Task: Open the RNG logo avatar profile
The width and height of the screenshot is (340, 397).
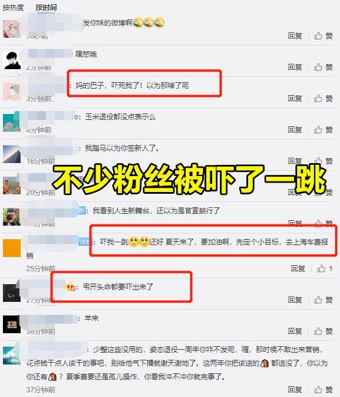Action: pyautogui.click(x=12, y=324)
